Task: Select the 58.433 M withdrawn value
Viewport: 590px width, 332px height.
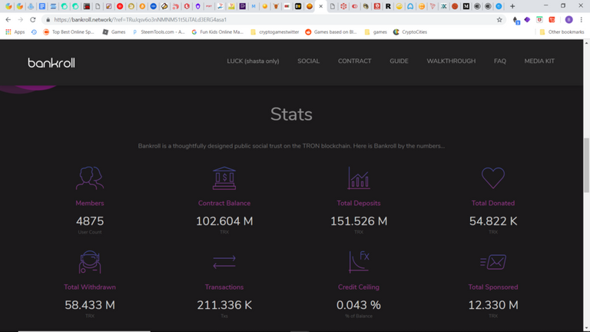Action: tap(90, 305)
